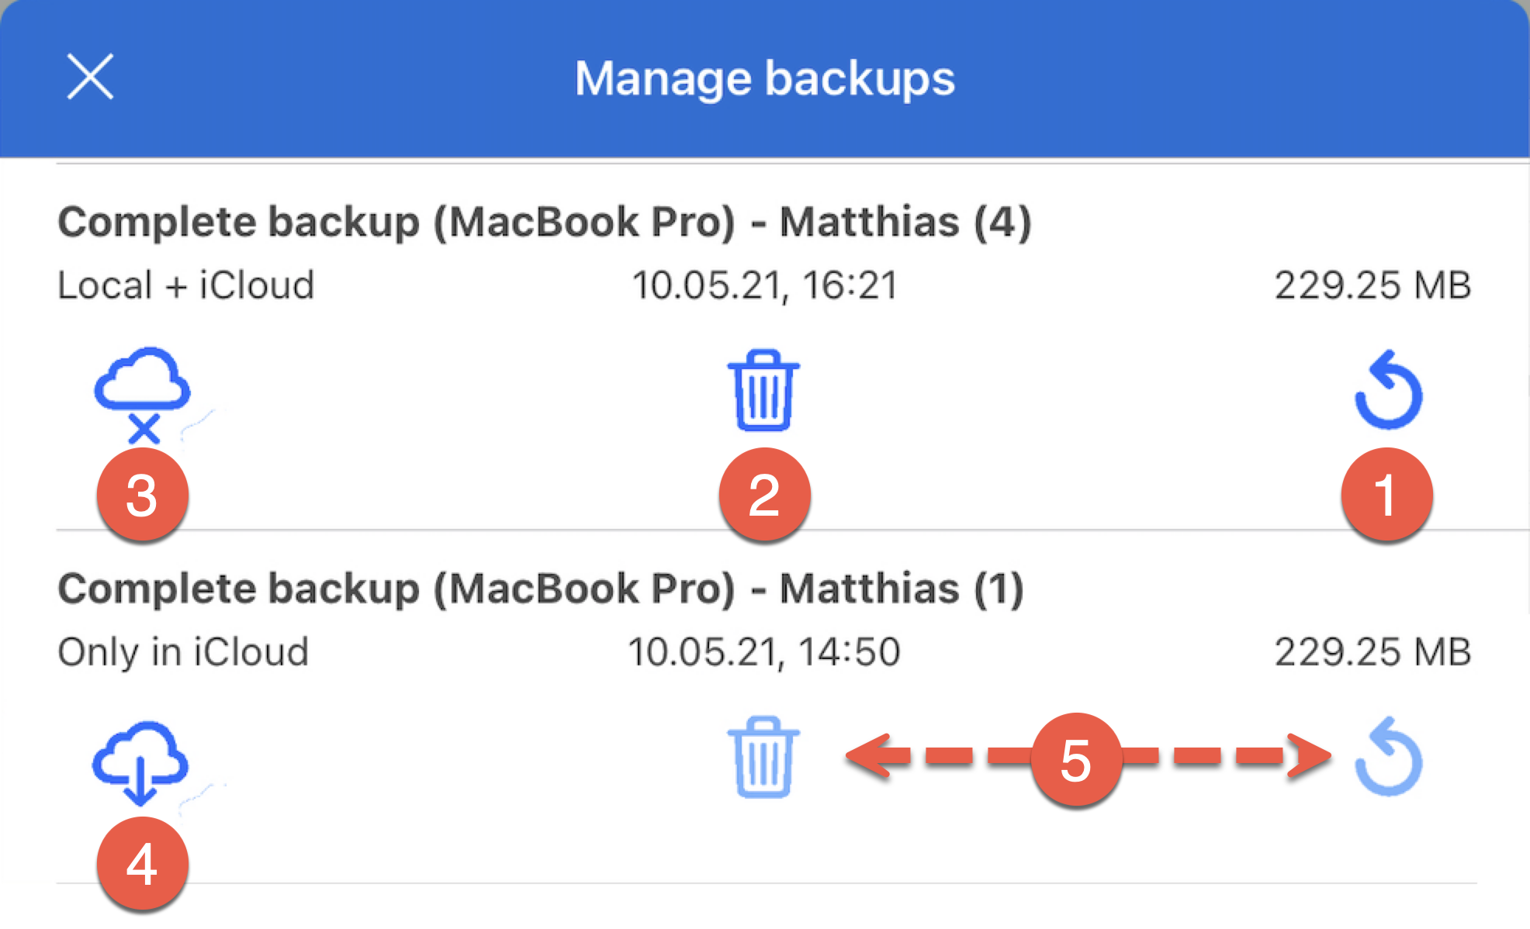This screenshot has width=1530, height=929.
Task: Click the 10.05.21, 14:50 backup date
Action: pos(764,651)
